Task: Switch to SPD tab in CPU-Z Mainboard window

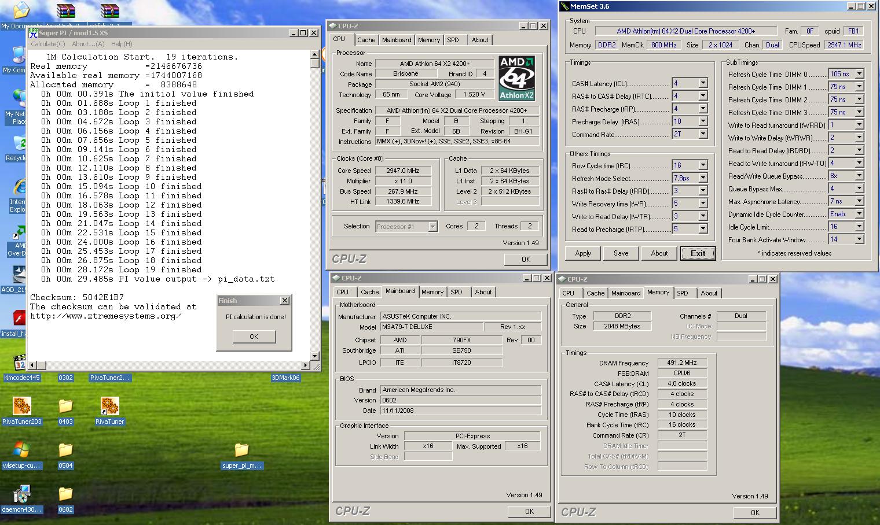Action: [456, 292]
